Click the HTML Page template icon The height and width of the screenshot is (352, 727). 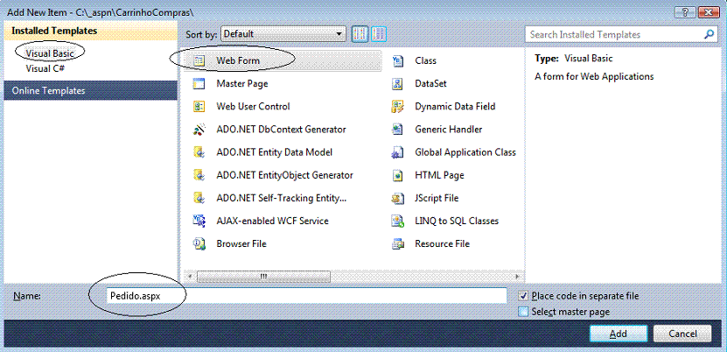pyautogui.click(x=398, y=175)
